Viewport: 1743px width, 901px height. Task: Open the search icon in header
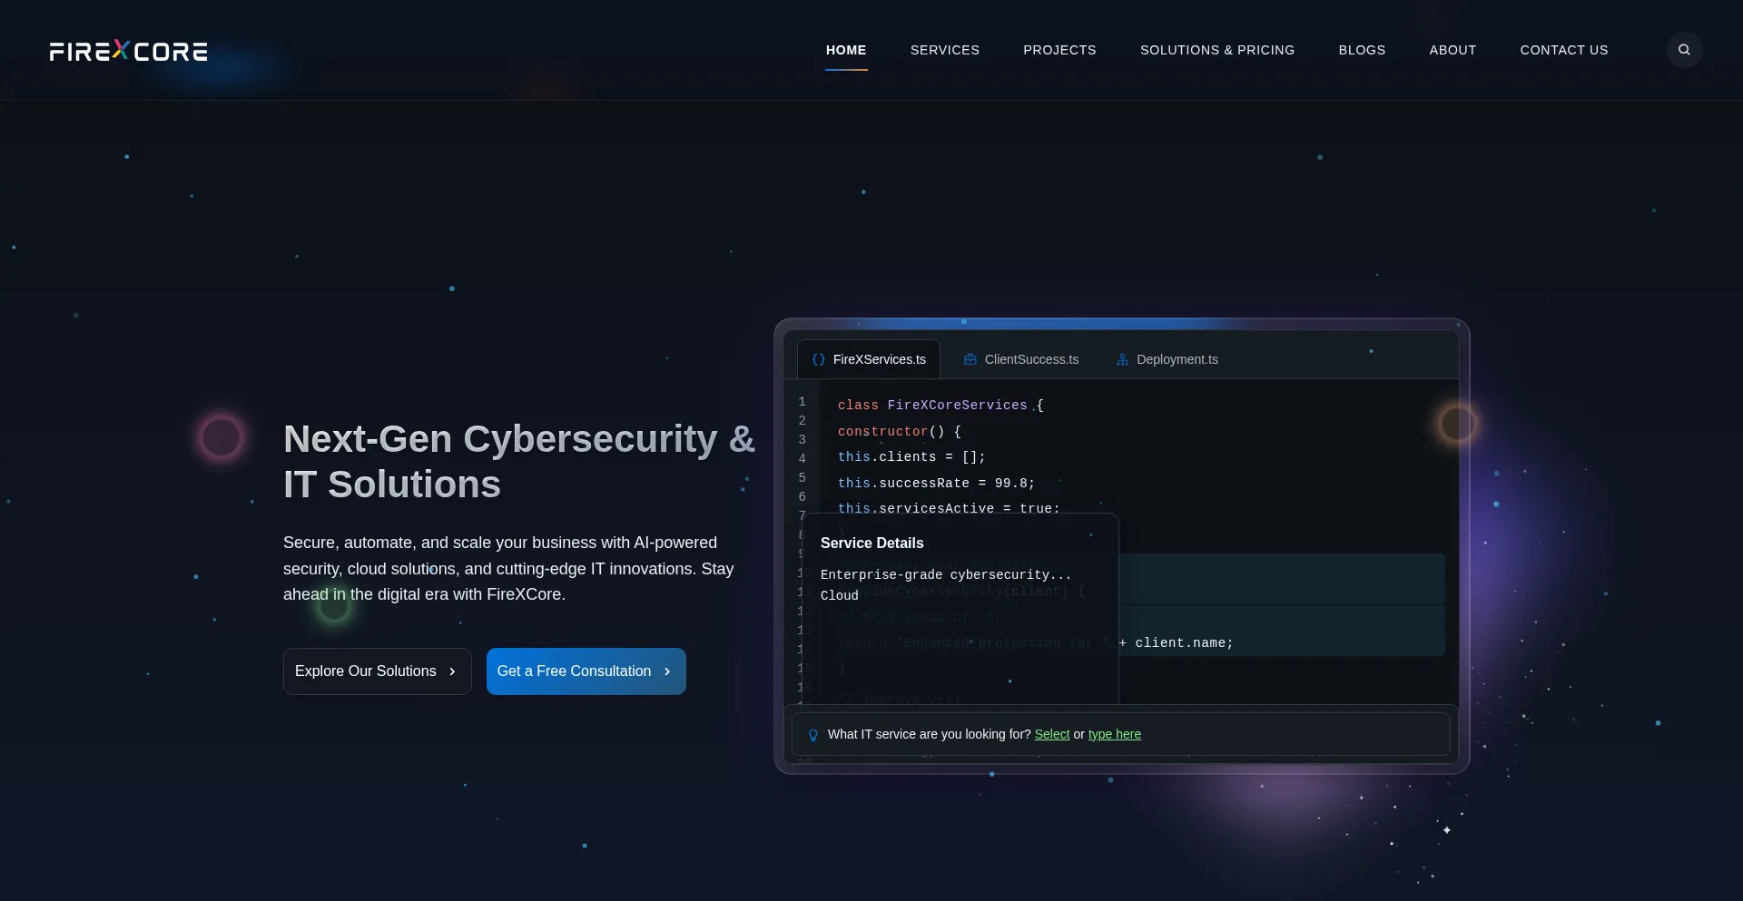pos(1684,50)
